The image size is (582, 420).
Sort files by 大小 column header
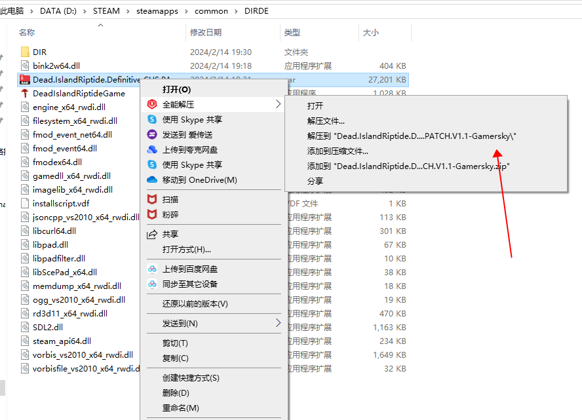tap(371, 32)
